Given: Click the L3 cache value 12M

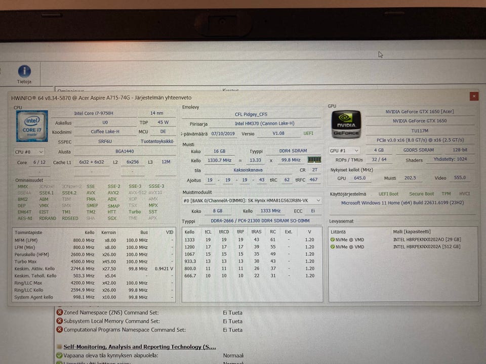Looking at the screenshot, I should point(166,162).
